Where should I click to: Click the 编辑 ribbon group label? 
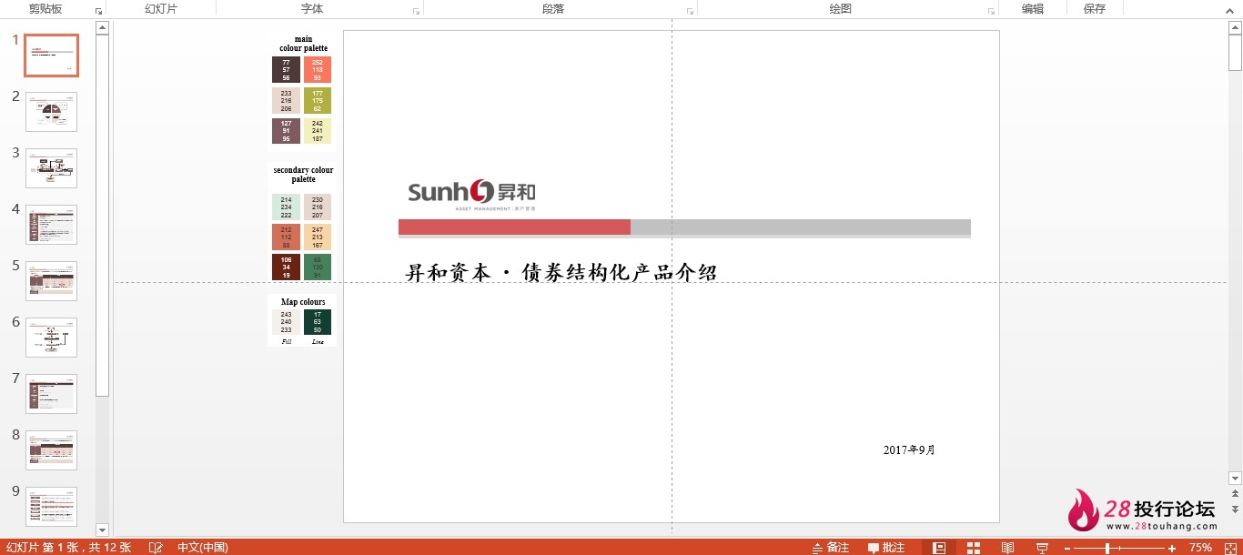(1033, 9)
